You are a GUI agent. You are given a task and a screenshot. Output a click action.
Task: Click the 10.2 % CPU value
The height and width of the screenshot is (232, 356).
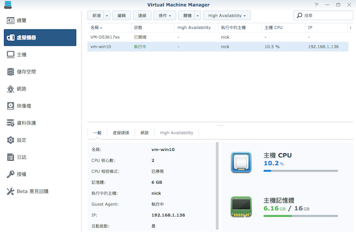pyautogui.click(x=274, y=163)
